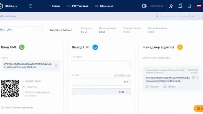
Task: Open Узнать больше о транзакциях link
Action: (19, 107)
